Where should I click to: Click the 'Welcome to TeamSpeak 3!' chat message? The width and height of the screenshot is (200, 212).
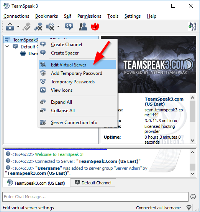[x=59, y=154]
